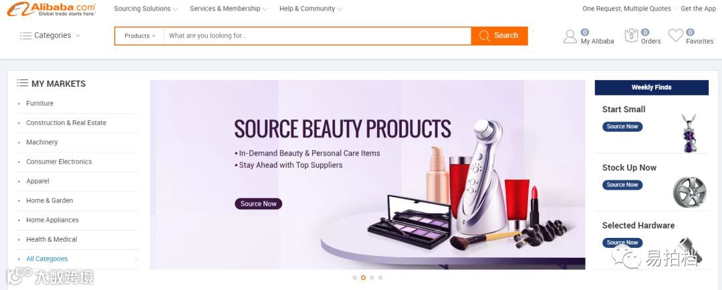Expand Help & Community menu

click(310, 9)
